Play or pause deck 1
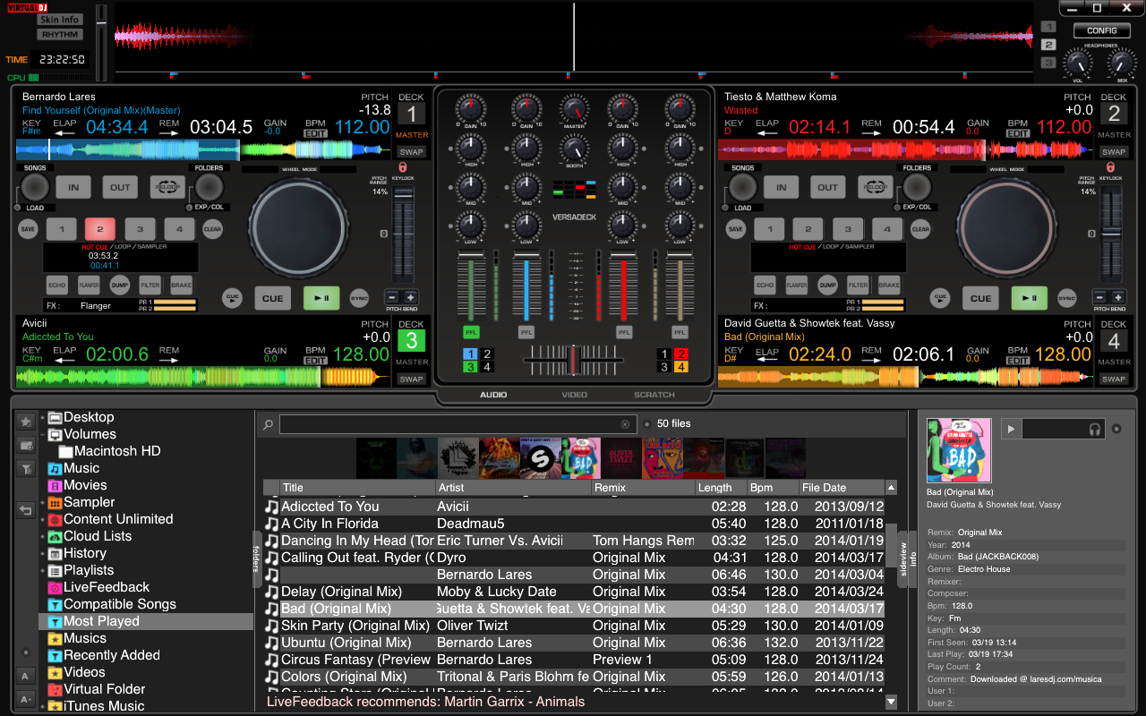1146x716 pixels. coord(322,298)
